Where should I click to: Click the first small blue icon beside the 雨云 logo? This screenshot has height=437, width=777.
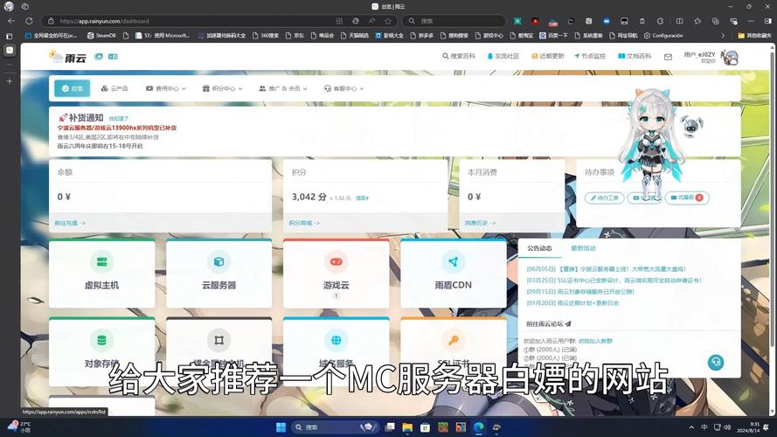point(99,57)
